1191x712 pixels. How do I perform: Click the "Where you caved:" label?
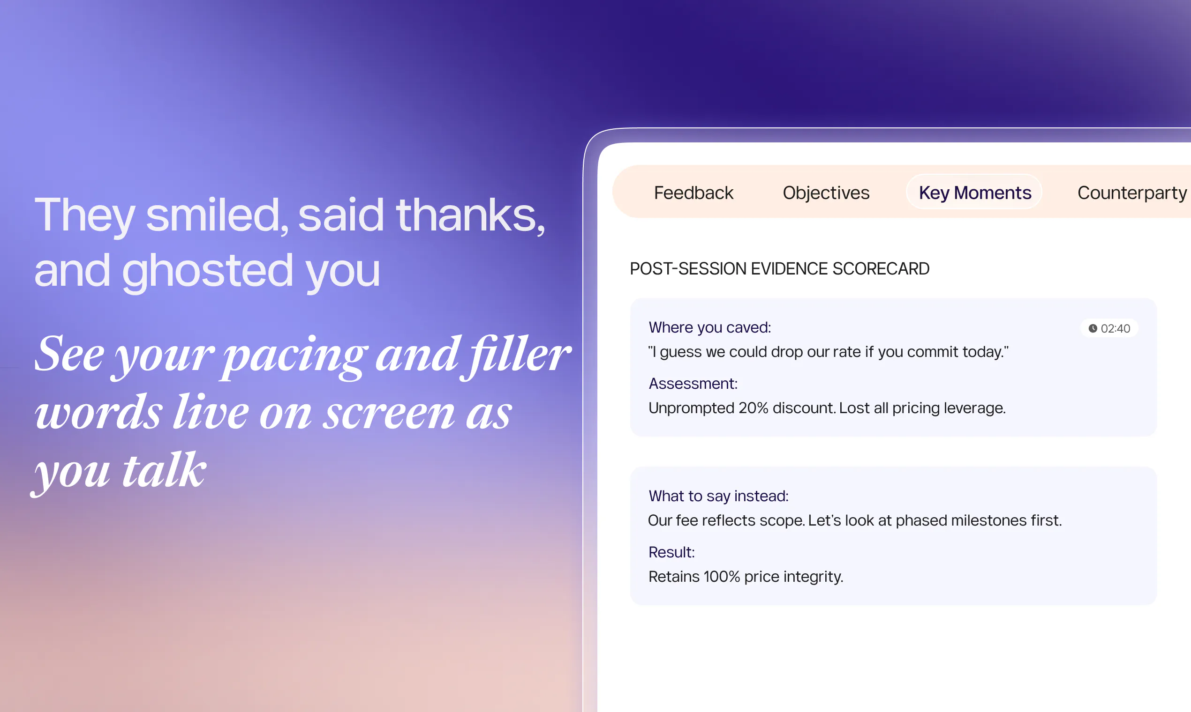710,327
